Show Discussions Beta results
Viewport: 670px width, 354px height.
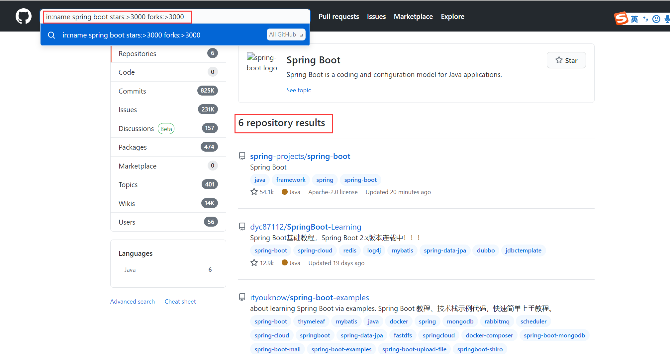click(168, 128)
